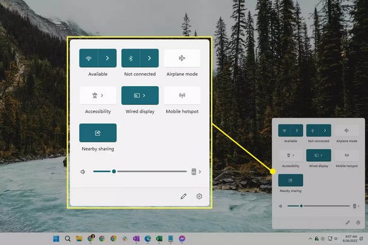Open Wired display options in enlarged panel
The height and width of the screenshot is (245, 368).
click(140, 95)
